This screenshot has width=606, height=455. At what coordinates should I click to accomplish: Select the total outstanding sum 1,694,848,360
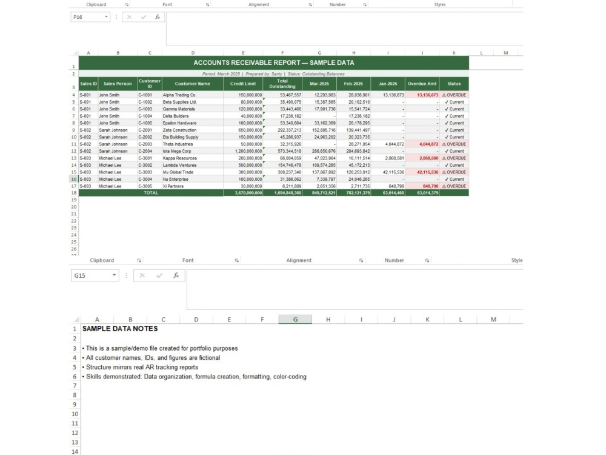pos(282,193)
